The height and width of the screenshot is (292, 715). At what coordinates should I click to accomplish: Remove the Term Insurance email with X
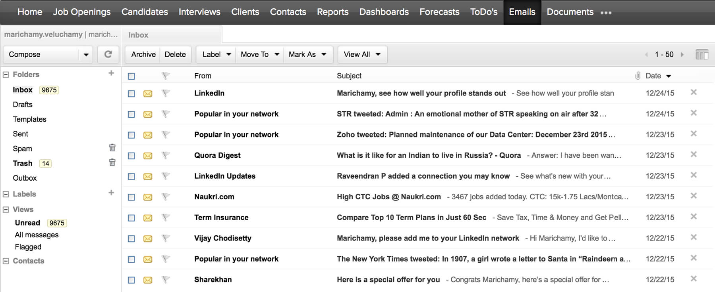(694, 216)
